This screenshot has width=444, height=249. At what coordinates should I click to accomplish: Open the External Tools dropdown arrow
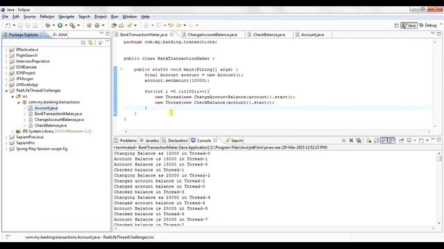[78, 26]
